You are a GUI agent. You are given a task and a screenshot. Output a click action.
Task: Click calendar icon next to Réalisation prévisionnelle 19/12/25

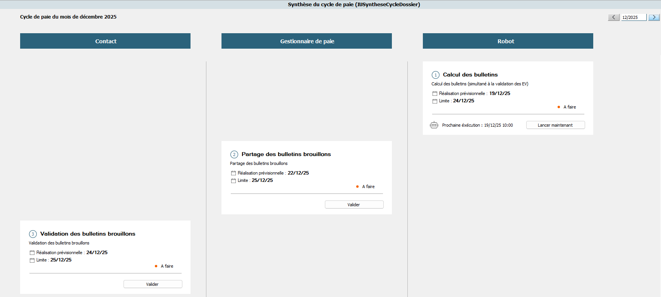[x=435, y=93]
